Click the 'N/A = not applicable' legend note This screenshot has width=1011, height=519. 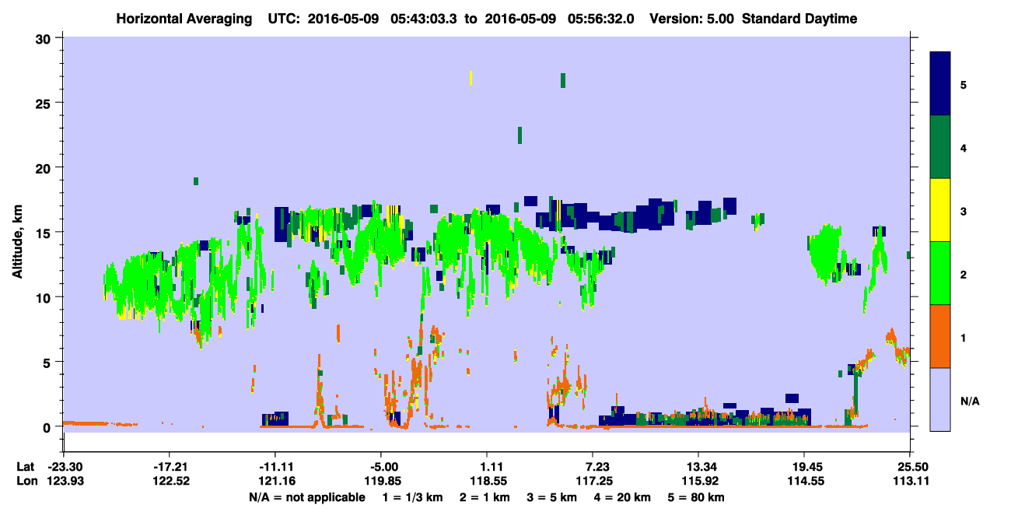point(306,497)
